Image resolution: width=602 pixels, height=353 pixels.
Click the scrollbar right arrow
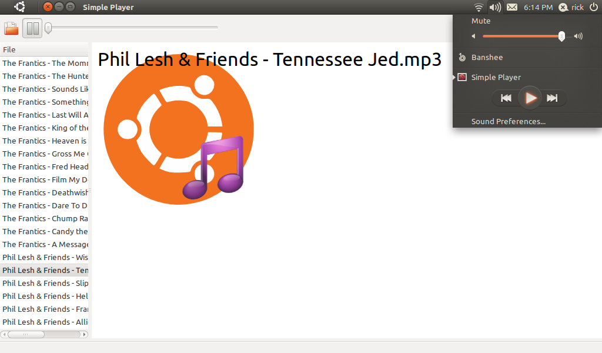point(85,335)
